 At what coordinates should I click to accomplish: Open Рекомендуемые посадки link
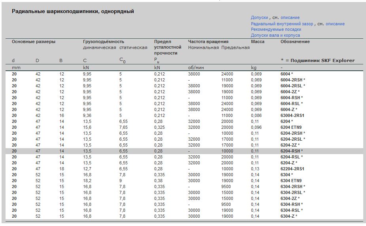[275, 30]
